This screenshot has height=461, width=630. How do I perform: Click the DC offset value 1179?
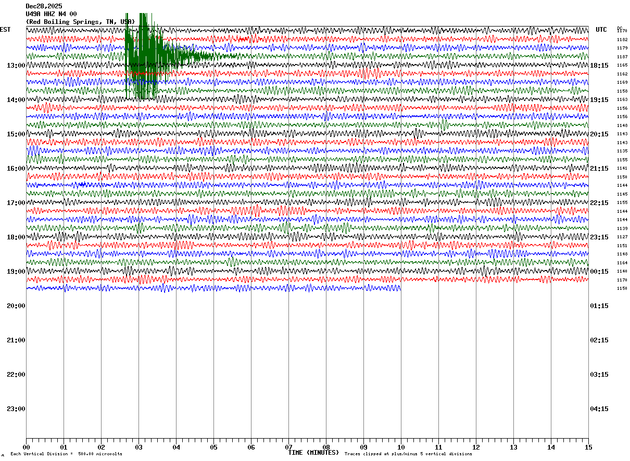[x=622, y=48]
